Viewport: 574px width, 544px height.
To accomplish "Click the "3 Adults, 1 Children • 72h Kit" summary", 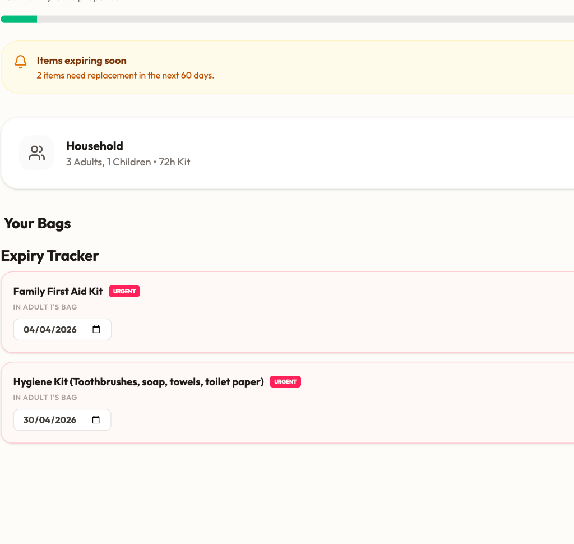I will click(128, 162).
